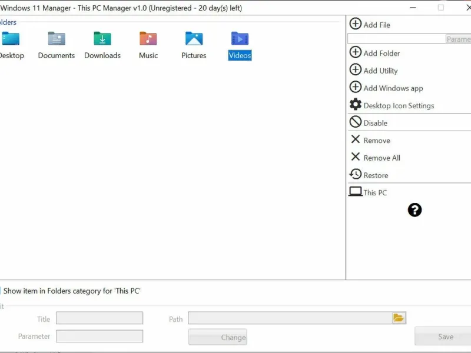Click the Restore label

pos(376,175)
